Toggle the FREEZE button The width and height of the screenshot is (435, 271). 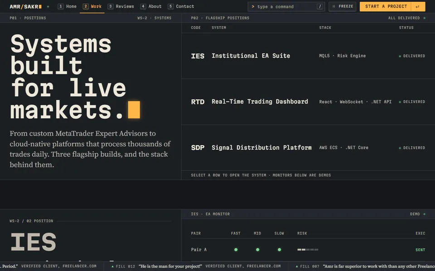click(343, 6)
